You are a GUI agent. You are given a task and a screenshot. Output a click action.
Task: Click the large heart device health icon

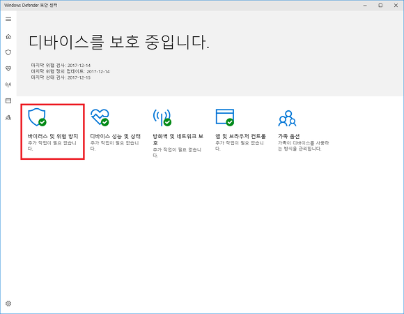pyautogui.click(x=100, y=117)
